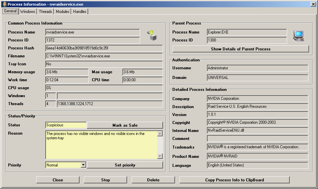Click the Max usage field
Image resolution: width=318 pixels, height=189 pixels.
pyautogui.click(x=143, y=72)
